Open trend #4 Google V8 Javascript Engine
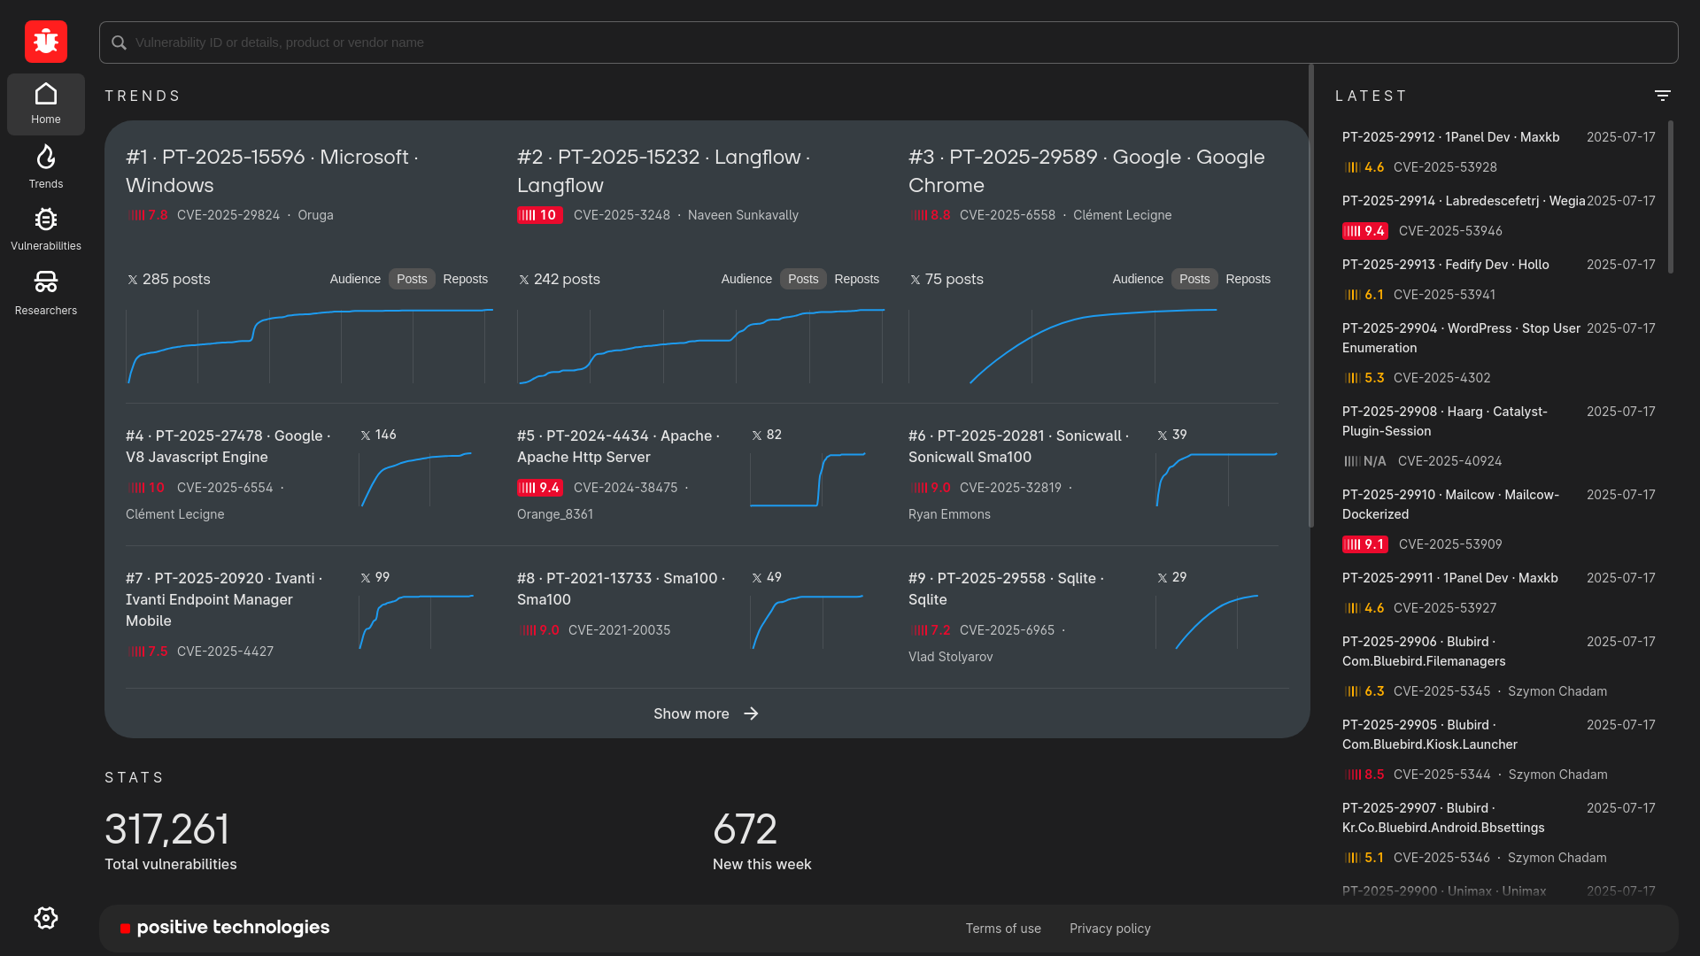 coord(228,446)
